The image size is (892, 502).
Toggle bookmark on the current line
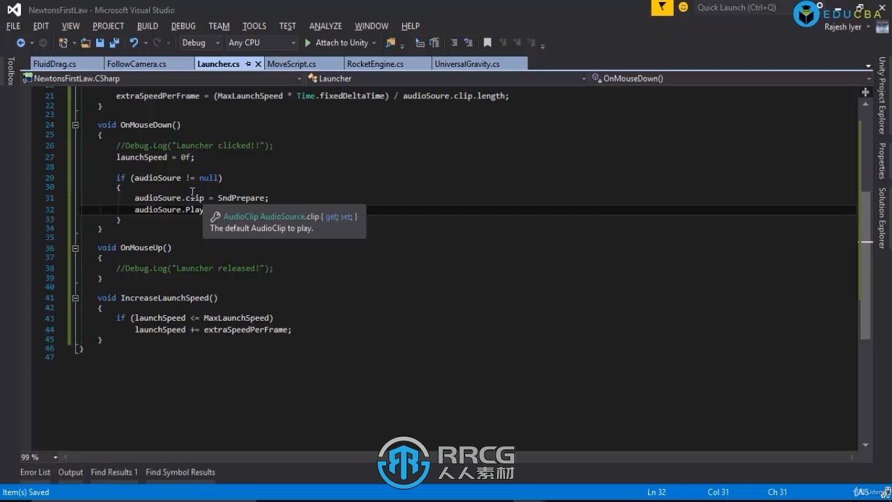pos(488,43)
